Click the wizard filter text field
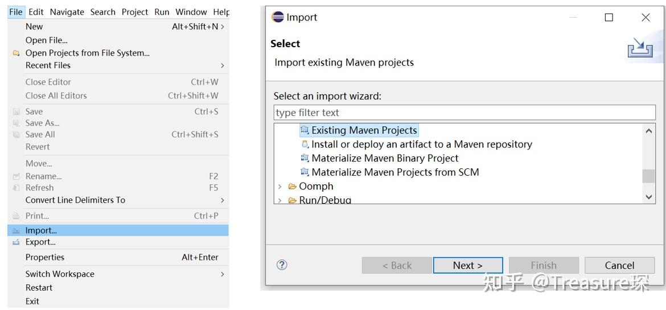 point(464,113)
